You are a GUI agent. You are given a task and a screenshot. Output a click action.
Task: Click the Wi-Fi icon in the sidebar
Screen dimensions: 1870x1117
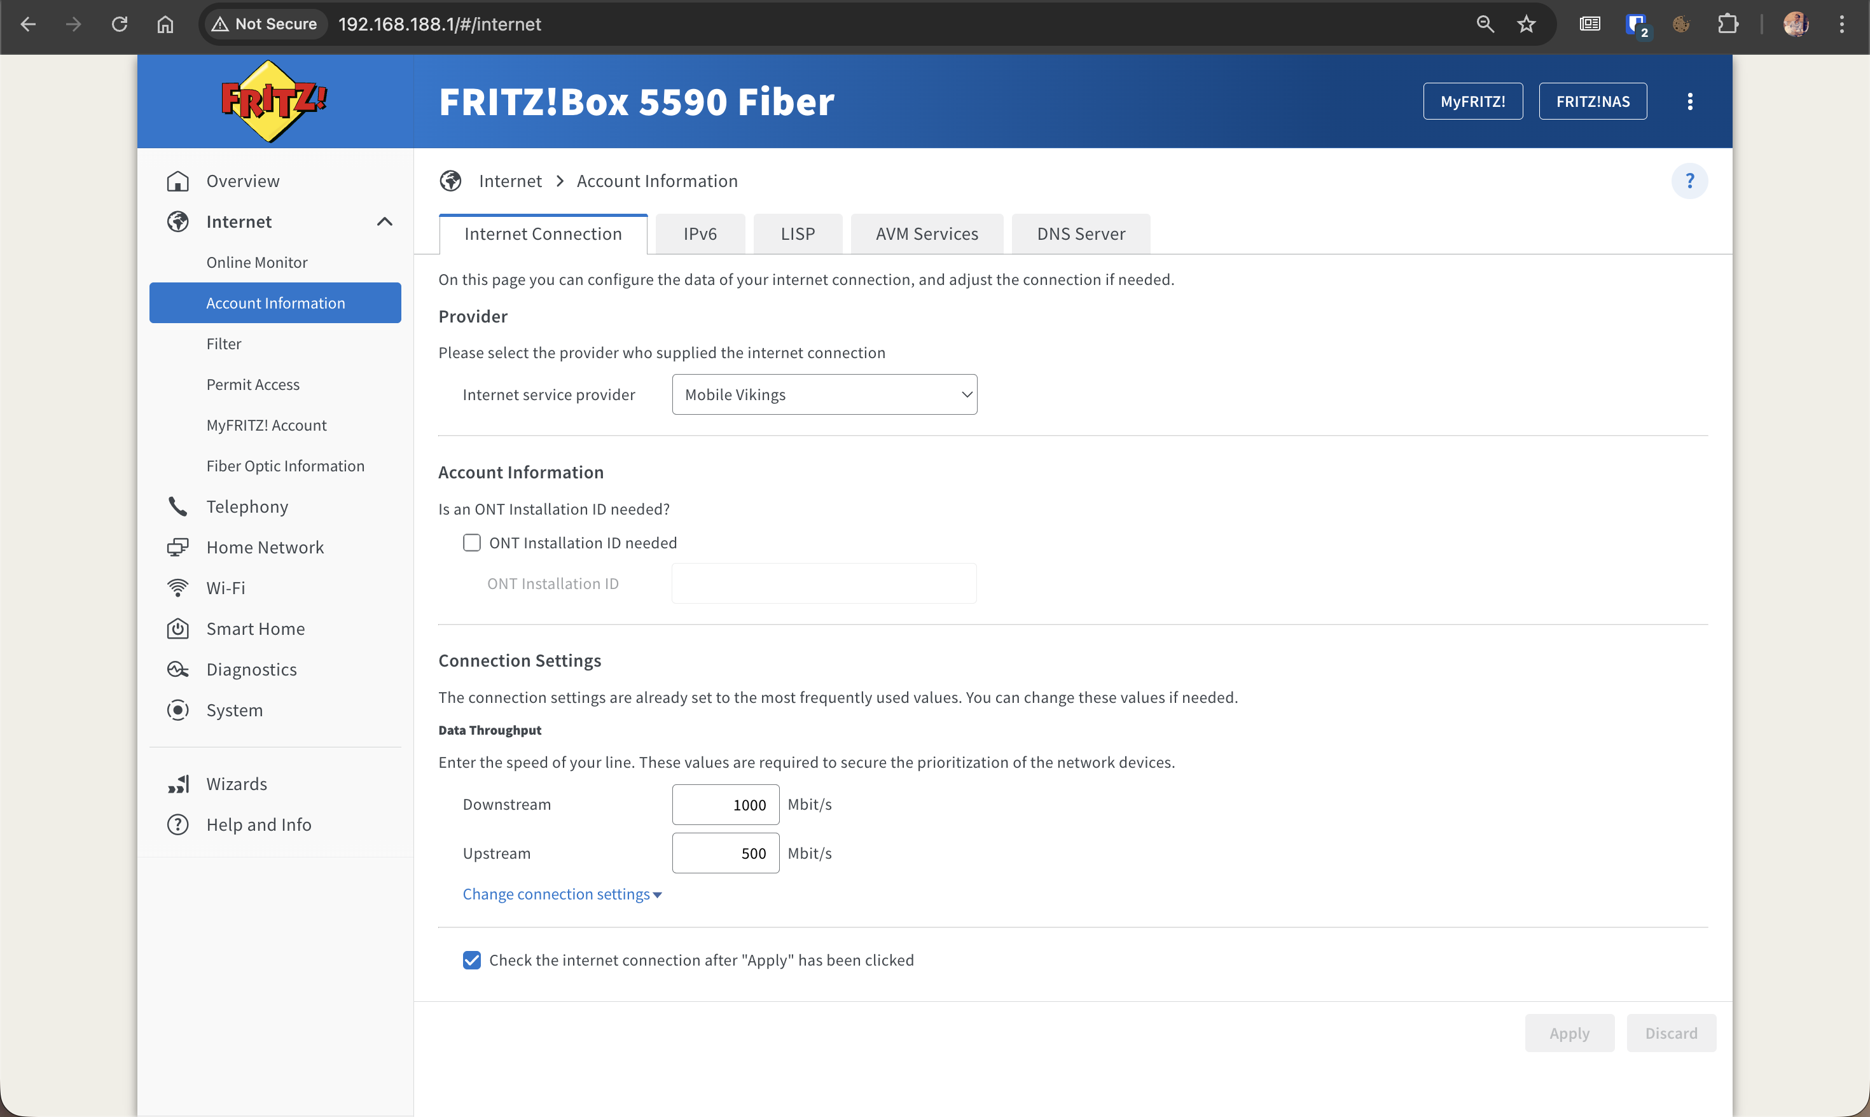click(177, 588)
